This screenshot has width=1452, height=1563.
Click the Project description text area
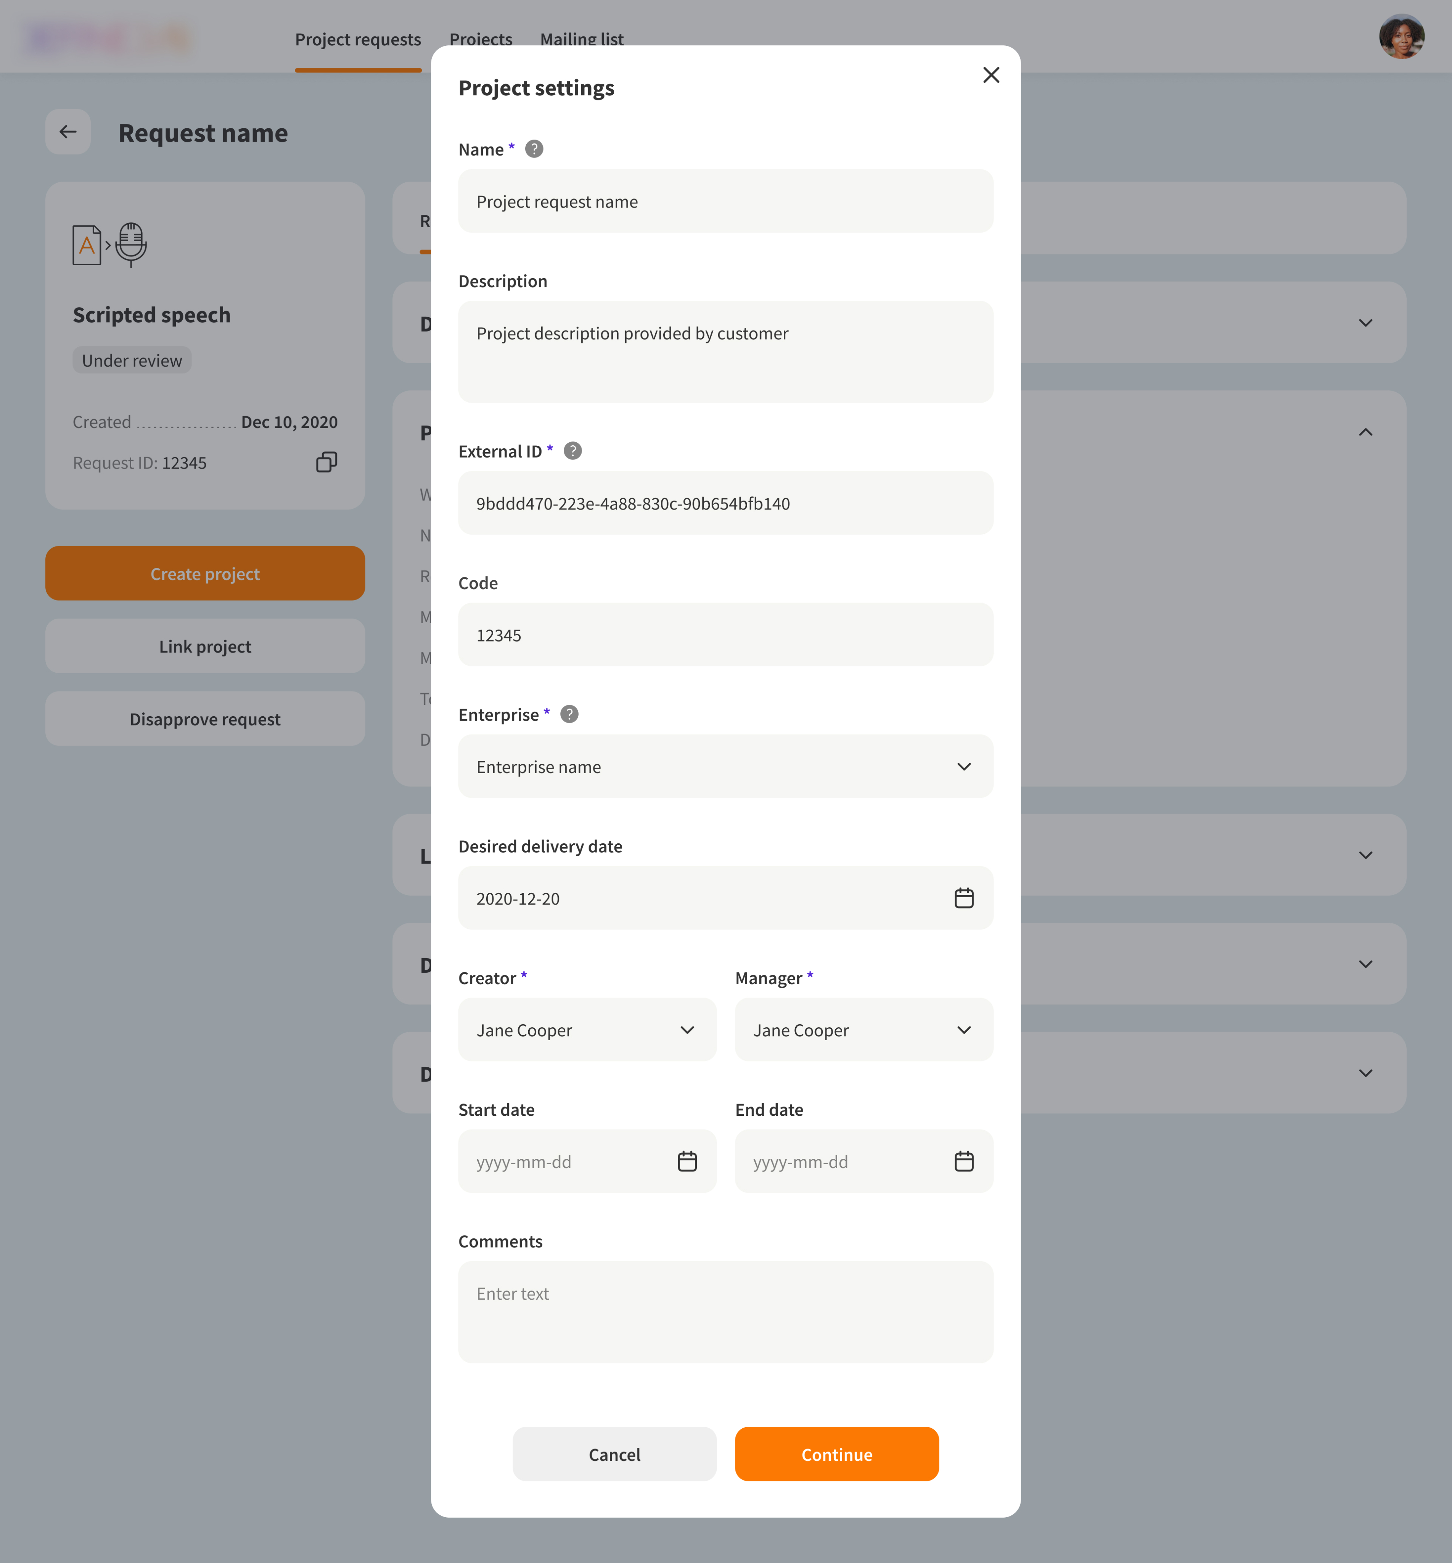tap(725, 351)
